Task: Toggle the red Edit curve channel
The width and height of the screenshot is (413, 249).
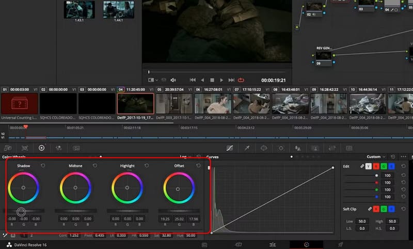Action: click(x=376, y=166)
